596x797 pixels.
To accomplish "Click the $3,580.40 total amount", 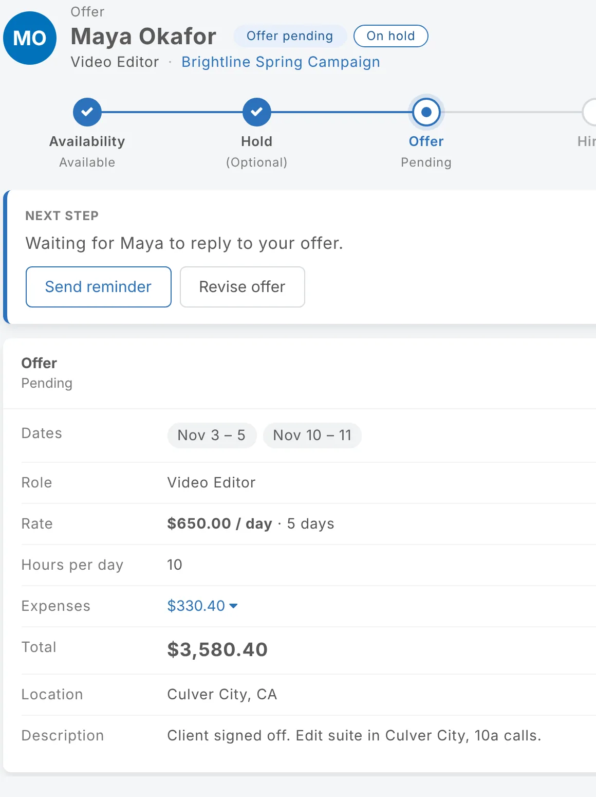I will [x=217, y=650].
